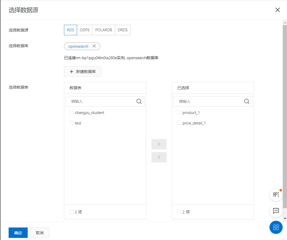The width and height of the screenshot is (287, 240).
Task: Click the search icon in the 已选择 panel
Action: coord(247,101)
